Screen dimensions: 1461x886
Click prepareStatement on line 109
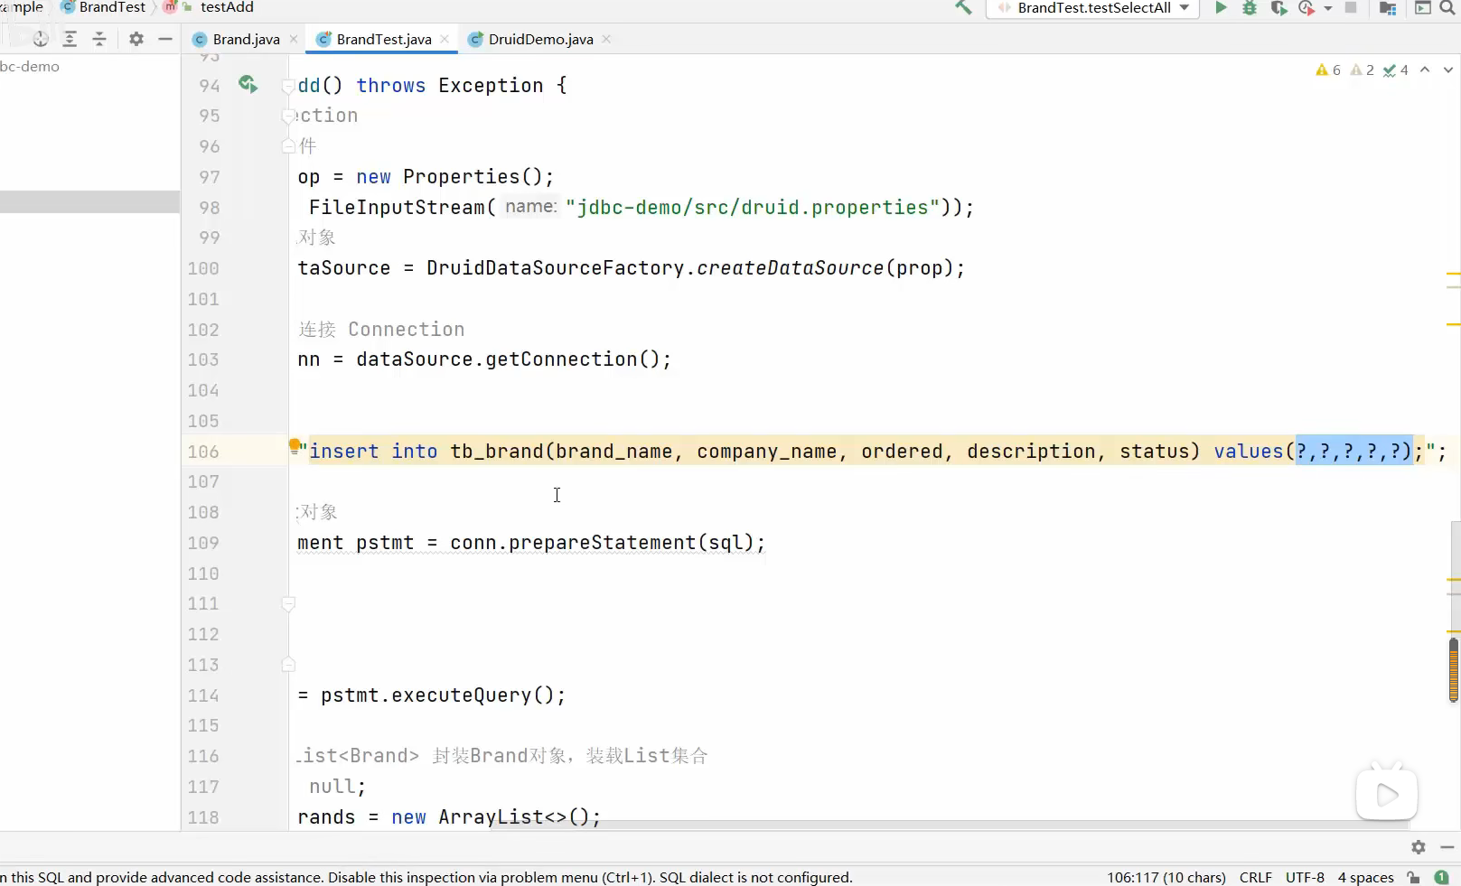pyautogui.click(x=603, y=543)
